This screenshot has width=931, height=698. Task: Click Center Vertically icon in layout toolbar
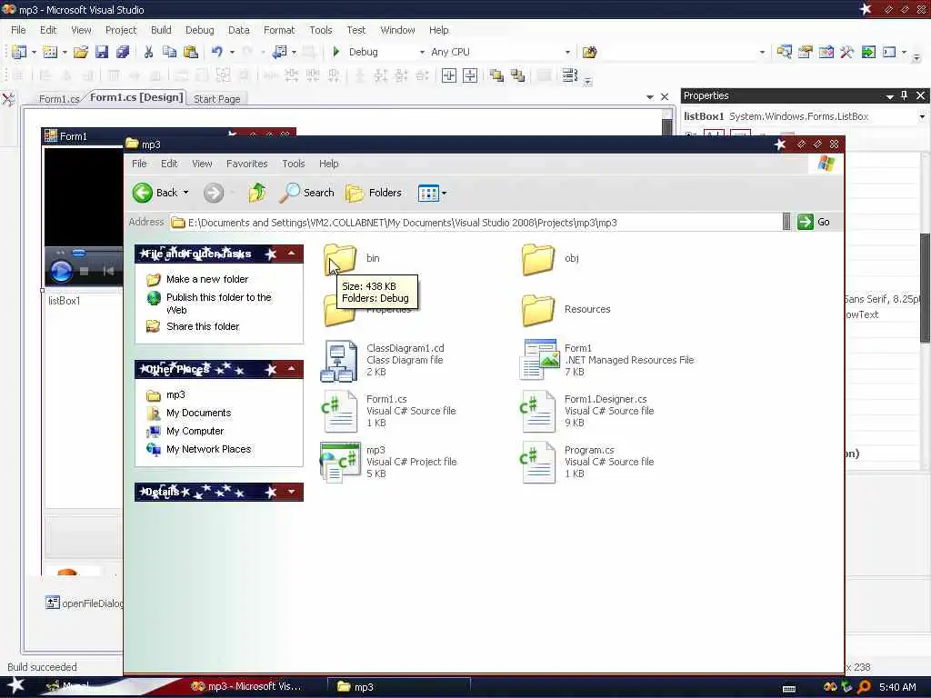point(470,75)
